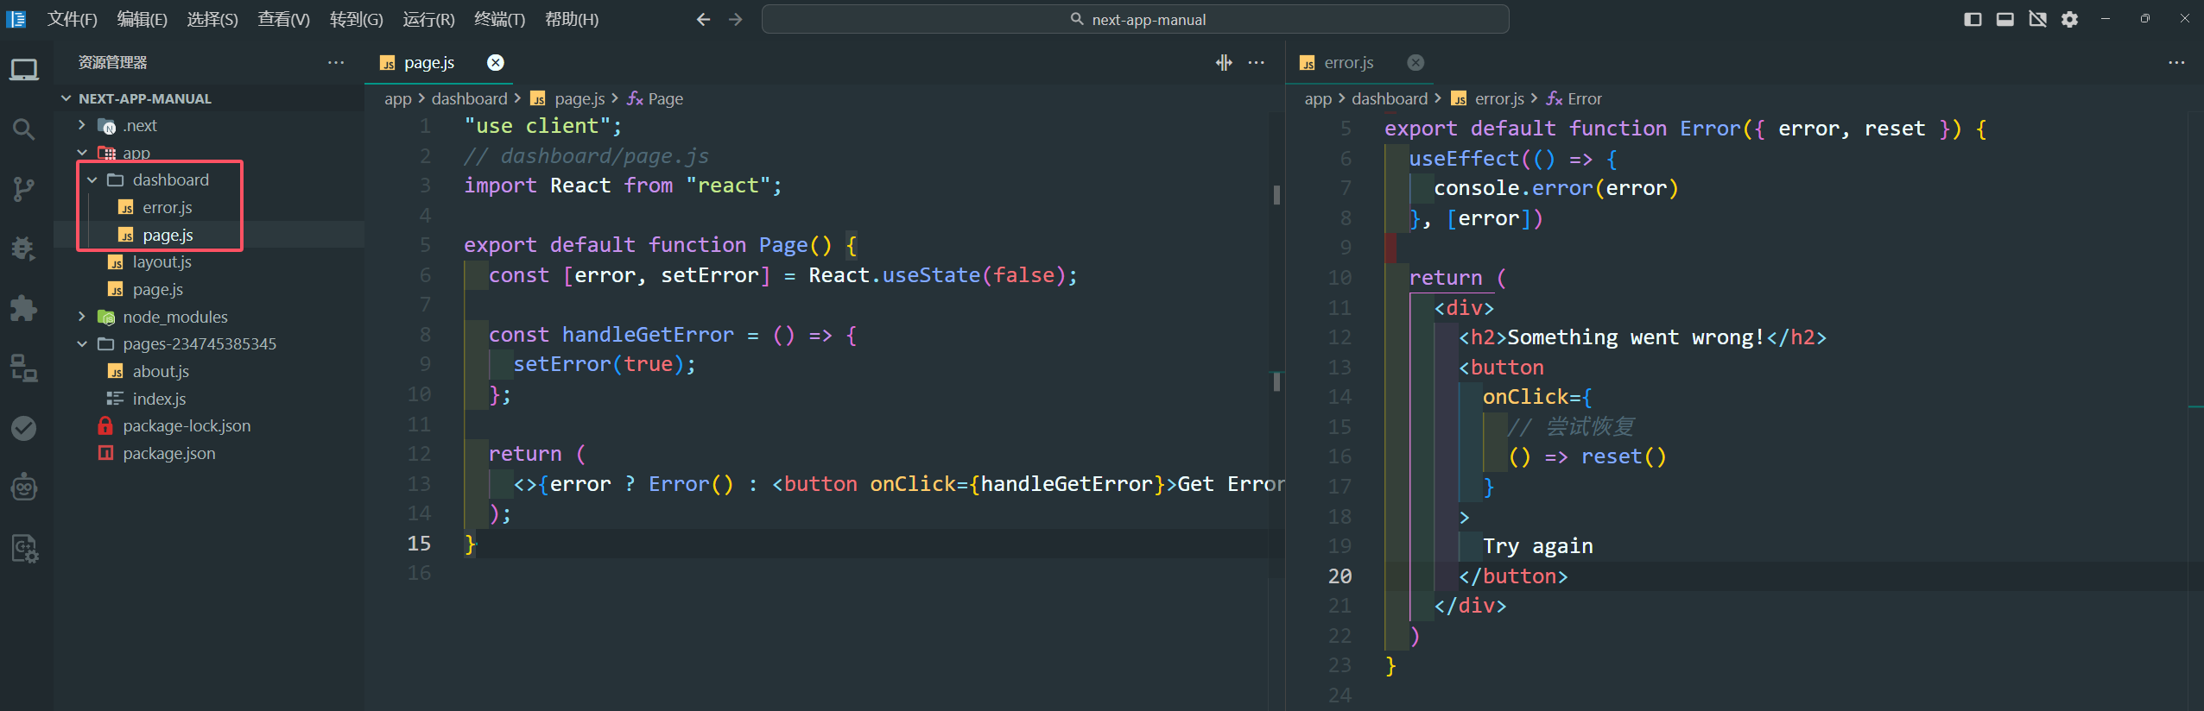Open the 帮助(H) menu
Viewport: 2204px width, 711px height.
[572, 19]
